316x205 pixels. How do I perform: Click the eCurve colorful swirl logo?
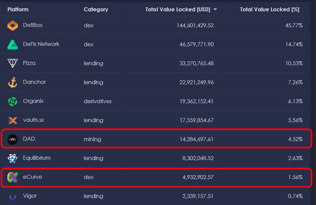click(x=12, y=177)
